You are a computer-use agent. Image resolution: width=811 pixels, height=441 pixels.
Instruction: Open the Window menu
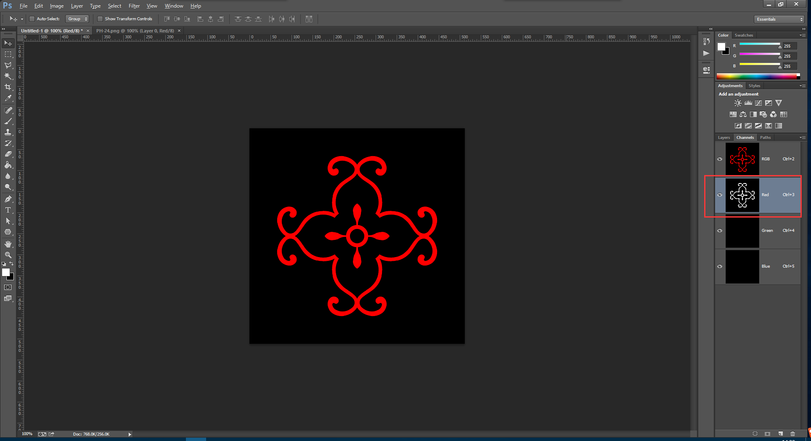(174, 6)
